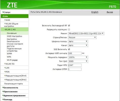This screenshot has height=101, width=120.
Task: Open the Ширина полосы dropdown
Action: [x=78, y=41]
